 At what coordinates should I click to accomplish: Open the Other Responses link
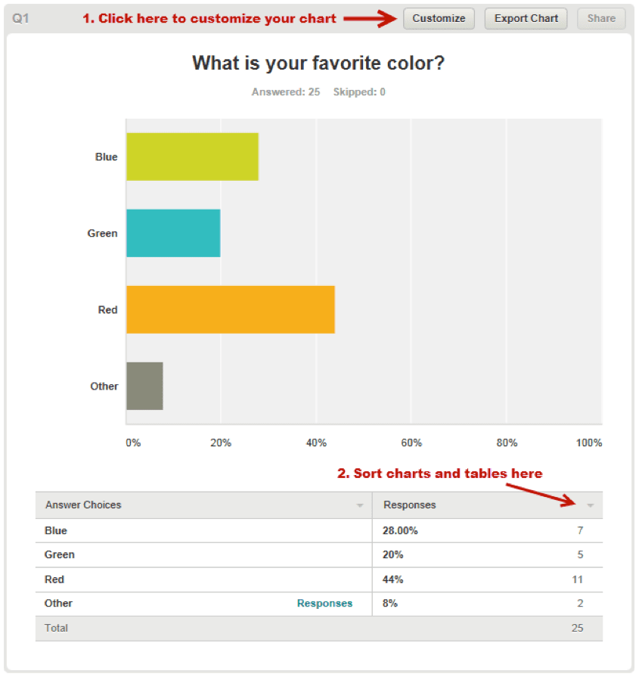click(324, 603)
